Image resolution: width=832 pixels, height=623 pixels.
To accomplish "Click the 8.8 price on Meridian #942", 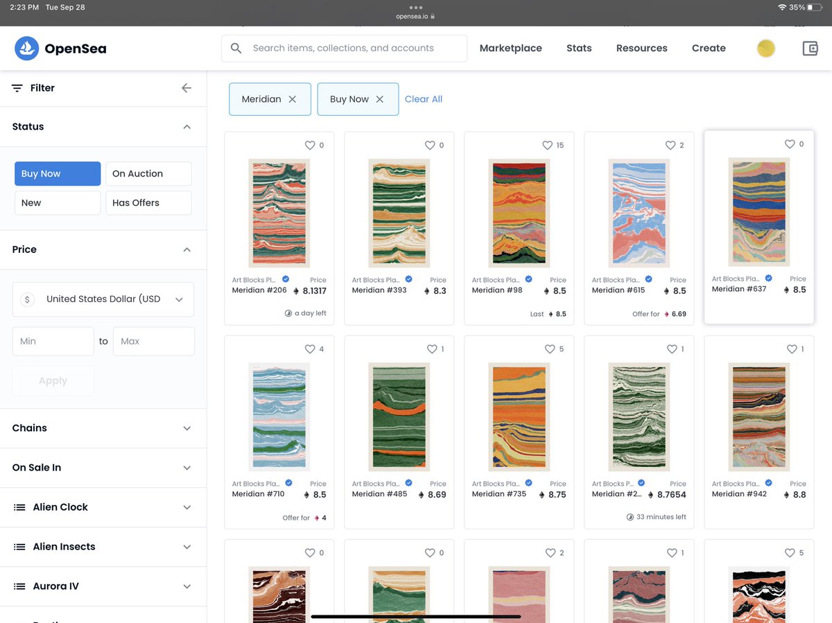I will click(799, 495).
